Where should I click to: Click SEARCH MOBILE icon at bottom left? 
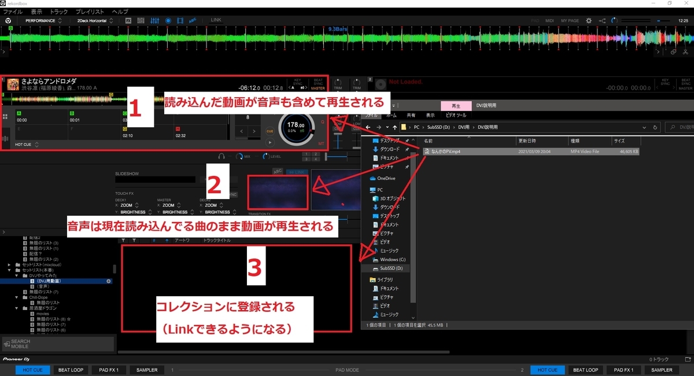6,344
